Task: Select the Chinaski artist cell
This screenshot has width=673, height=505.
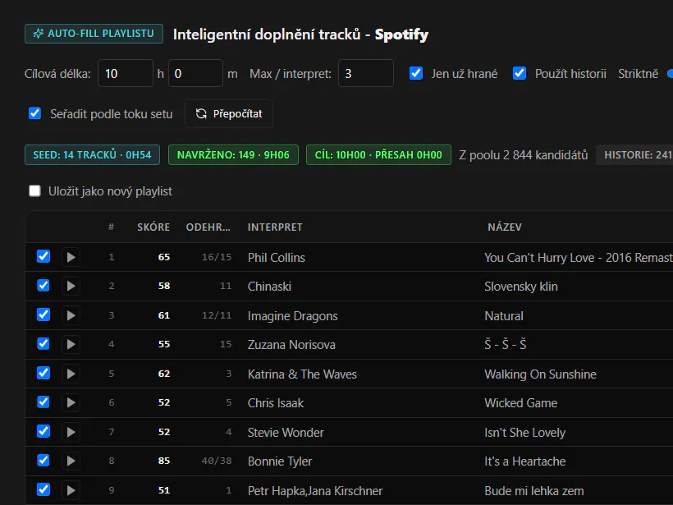Action: point(269,287)
